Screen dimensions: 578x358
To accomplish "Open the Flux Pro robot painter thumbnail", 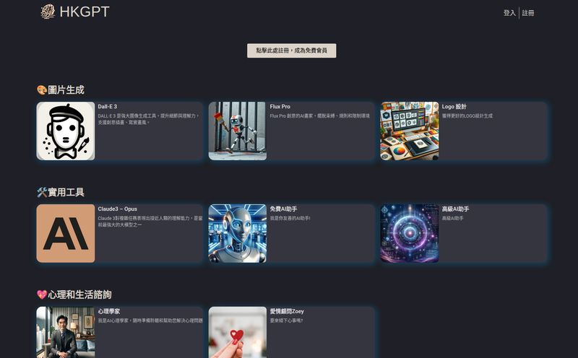I will [238, 131].
